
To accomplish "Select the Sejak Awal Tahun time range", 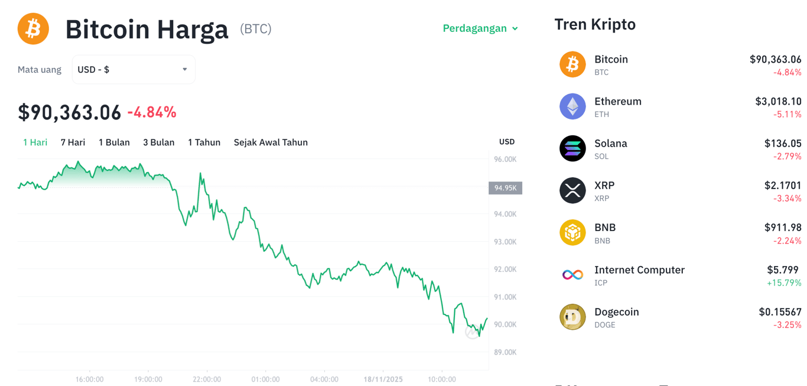I will point(271,142).
